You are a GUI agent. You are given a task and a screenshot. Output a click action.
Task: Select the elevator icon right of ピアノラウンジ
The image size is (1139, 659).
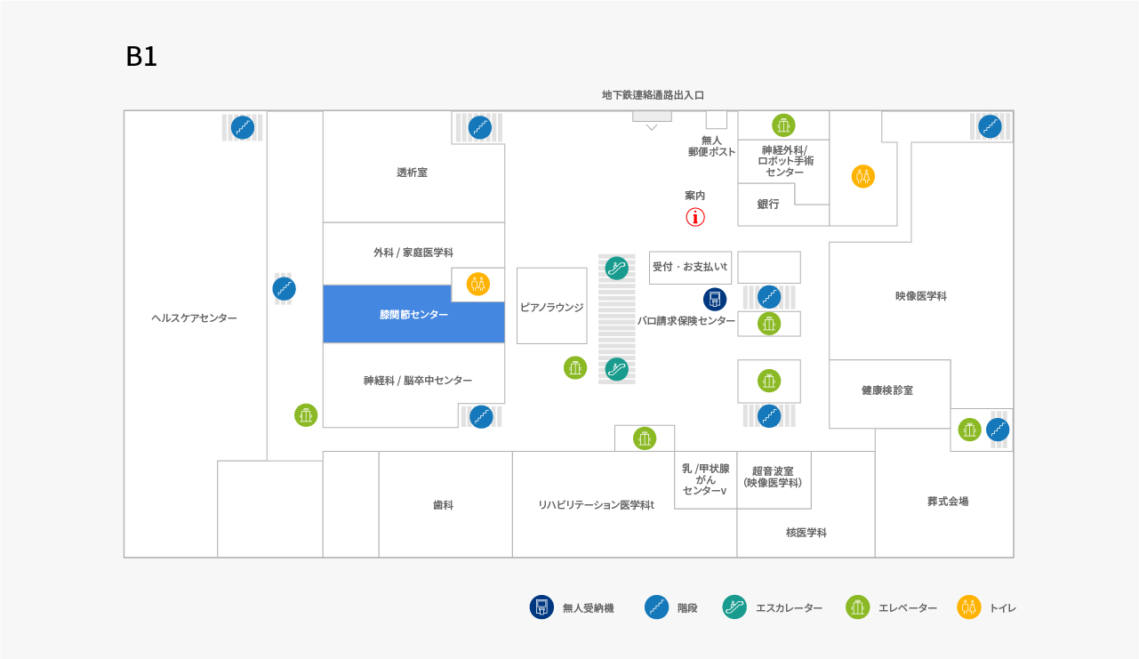pyautogui.click(x=575, y=367)
